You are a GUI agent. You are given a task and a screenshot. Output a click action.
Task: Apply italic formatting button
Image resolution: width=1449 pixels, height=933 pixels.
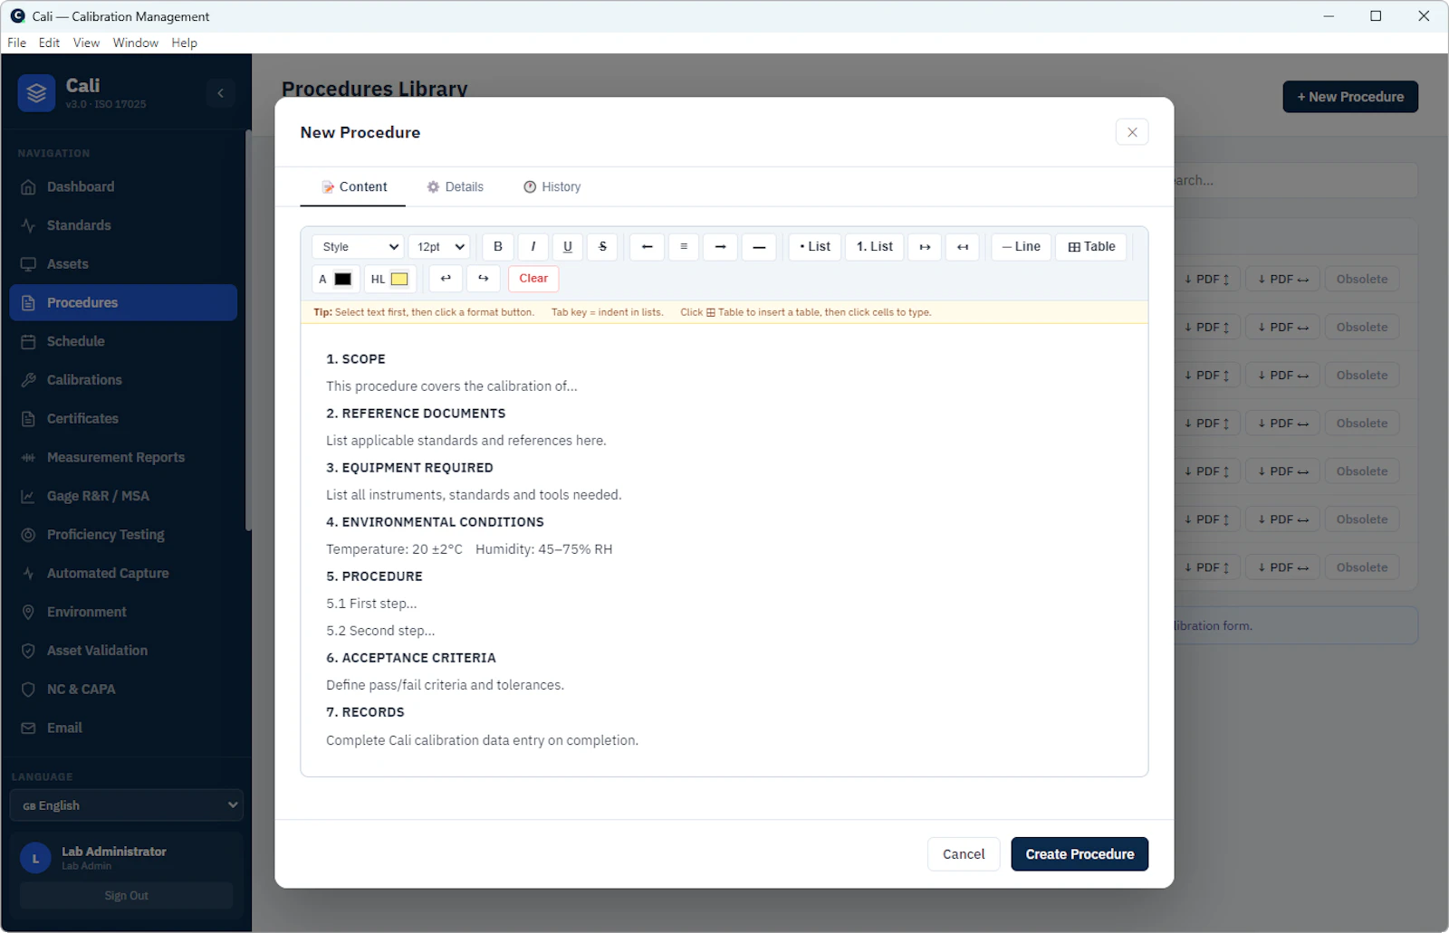click(x=533, y=247)
